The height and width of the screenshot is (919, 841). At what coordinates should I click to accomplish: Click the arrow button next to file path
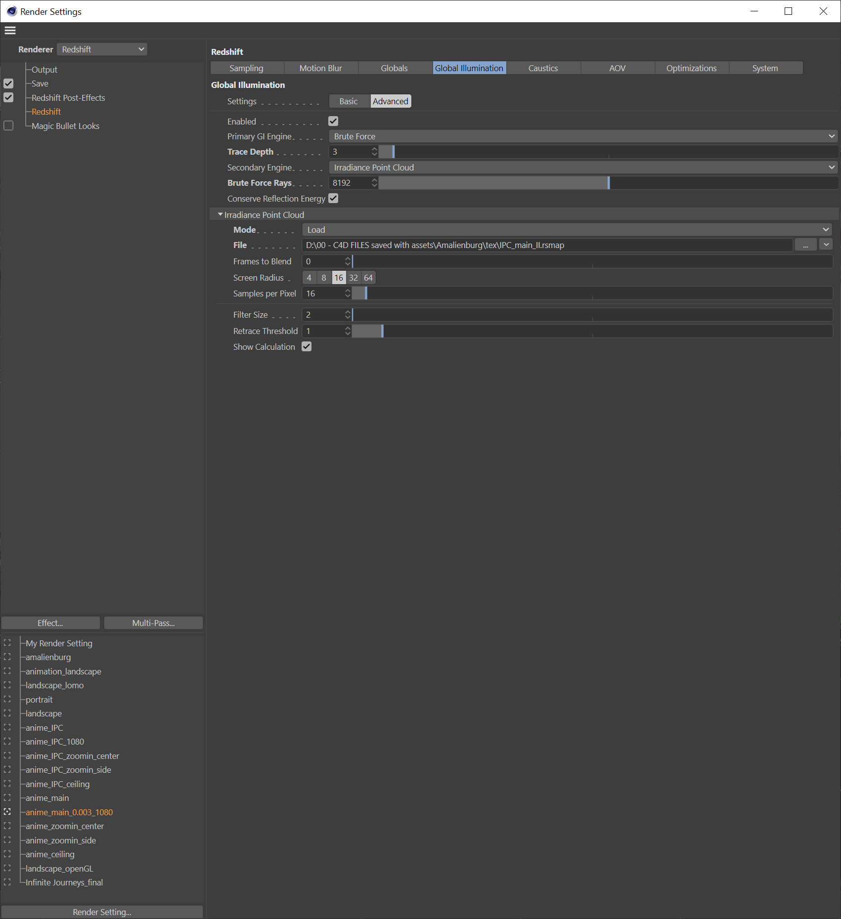click(x=826, y=245)
